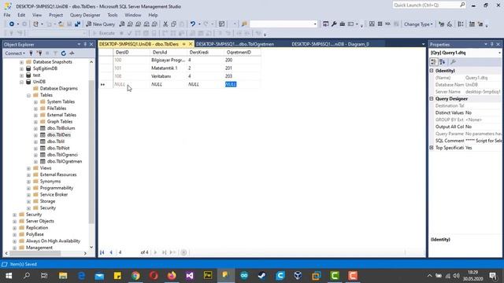
Task: Click the DersKredi column header
Action: pos(206,53)
